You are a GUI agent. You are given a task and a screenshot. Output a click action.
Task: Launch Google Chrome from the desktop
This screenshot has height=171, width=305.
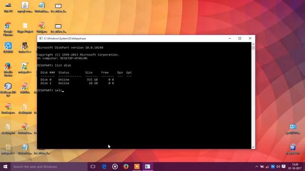[8, 29]
